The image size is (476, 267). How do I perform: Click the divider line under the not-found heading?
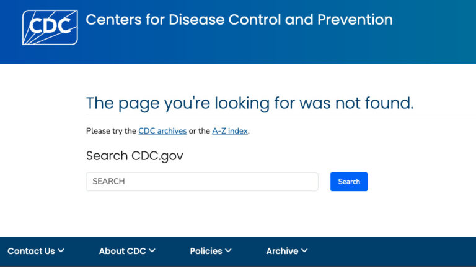[281, 114]
